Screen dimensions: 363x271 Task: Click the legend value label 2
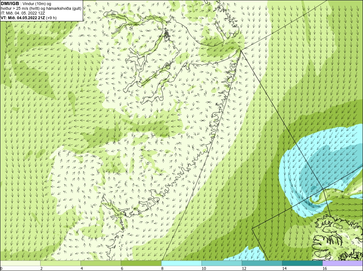click(41, 268)
